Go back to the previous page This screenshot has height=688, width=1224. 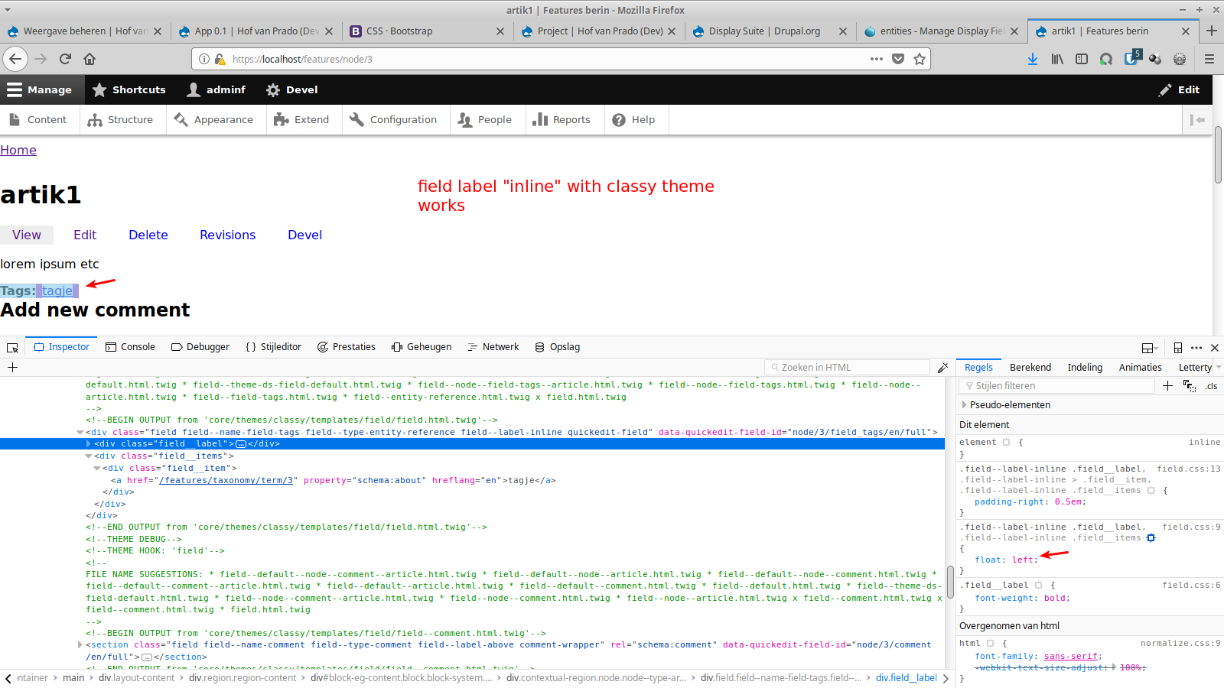click(15, 59)
